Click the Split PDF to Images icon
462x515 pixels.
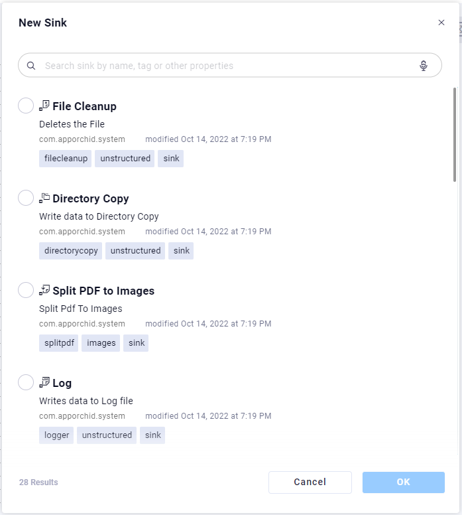coord(44,290)
